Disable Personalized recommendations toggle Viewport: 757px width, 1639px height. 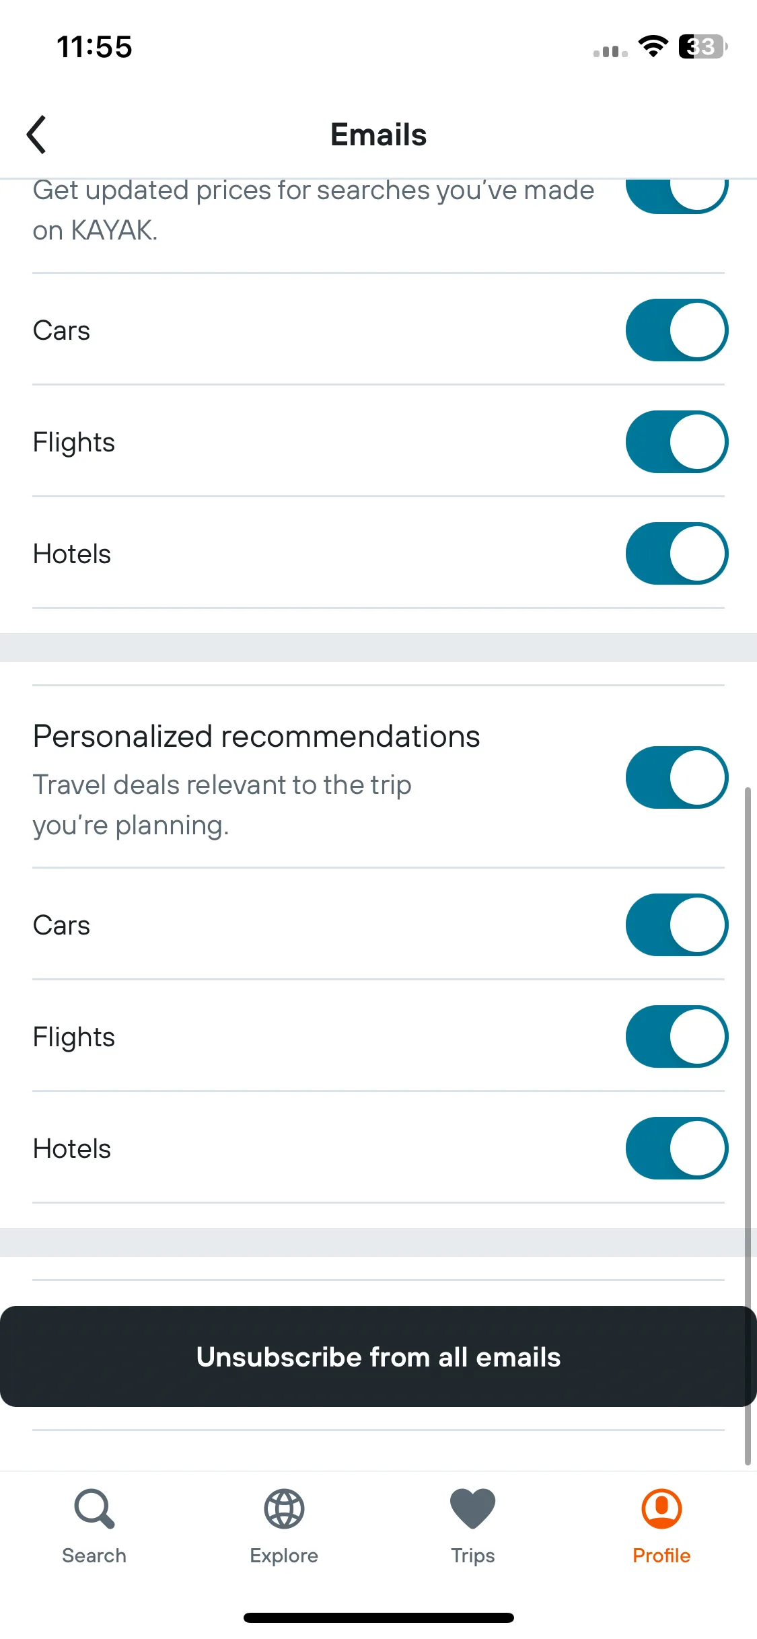[677, 778]
